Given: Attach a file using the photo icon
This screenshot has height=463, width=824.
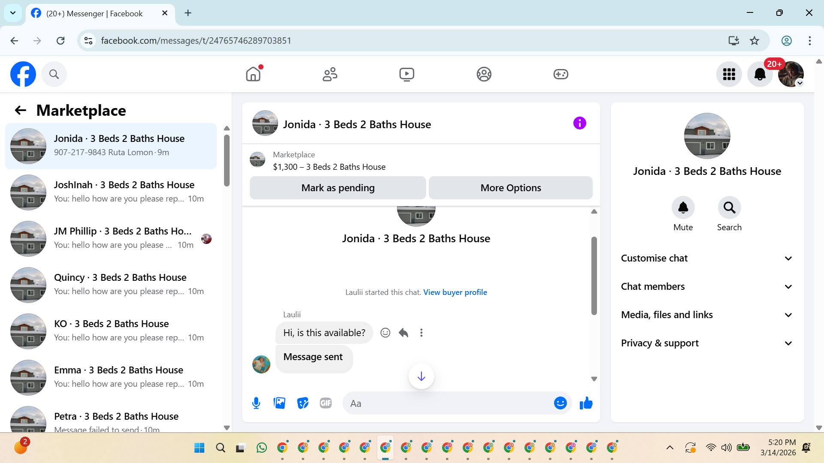Looking at the screenshot, I should [279, 403].
